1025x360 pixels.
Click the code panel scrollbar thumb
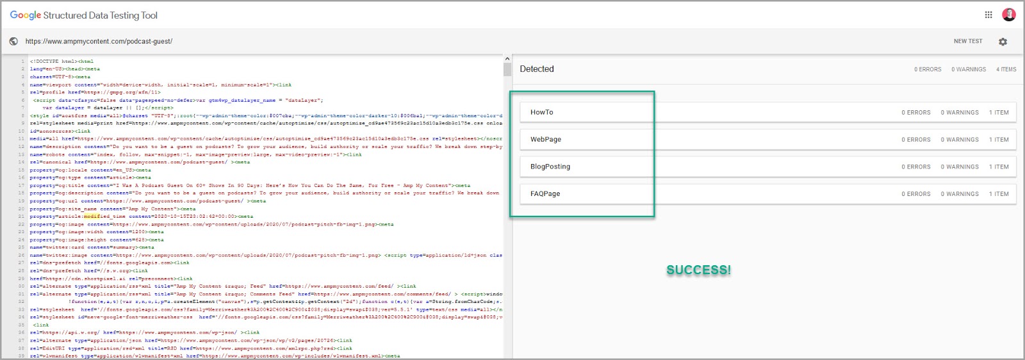click(x=507, y=69)
